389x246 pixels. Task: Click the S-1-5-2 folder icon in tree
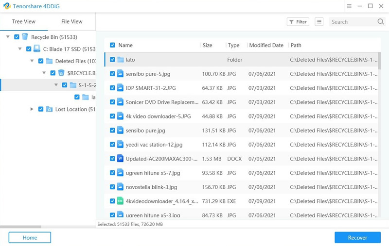(x=73, y=85)
